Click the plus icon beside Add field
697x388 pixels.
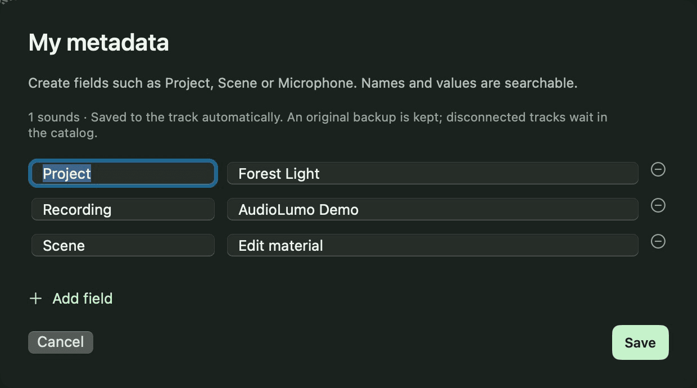[x=35, y=298]
